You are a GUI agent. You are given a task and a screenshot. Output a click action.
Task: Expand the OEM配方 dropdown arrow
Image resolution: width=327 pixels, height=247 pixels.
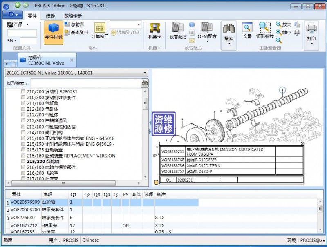point(208,42)
